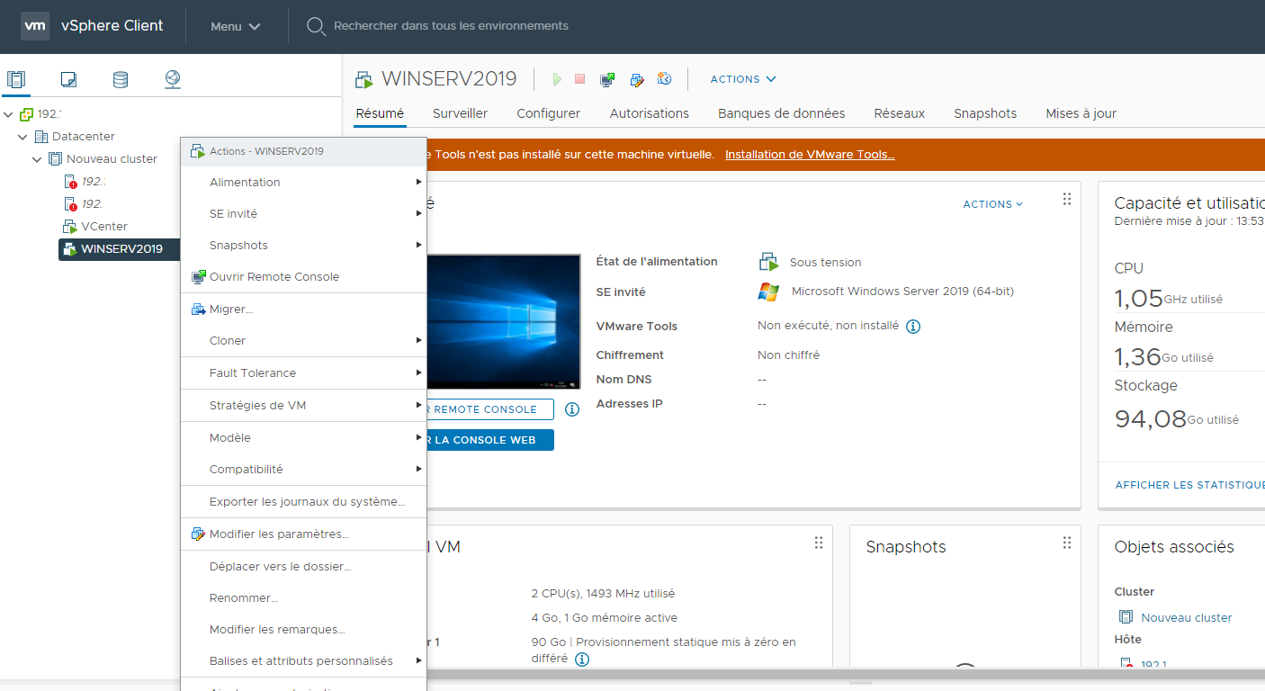Click the search magnifier icon
Image resolution: width=1265 pixels, height=691 pixels.
point(316,26)
